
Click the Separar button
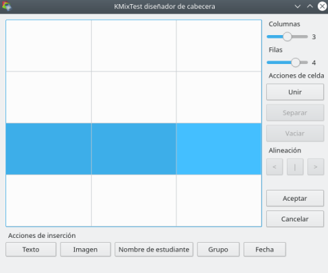point(295,113)
